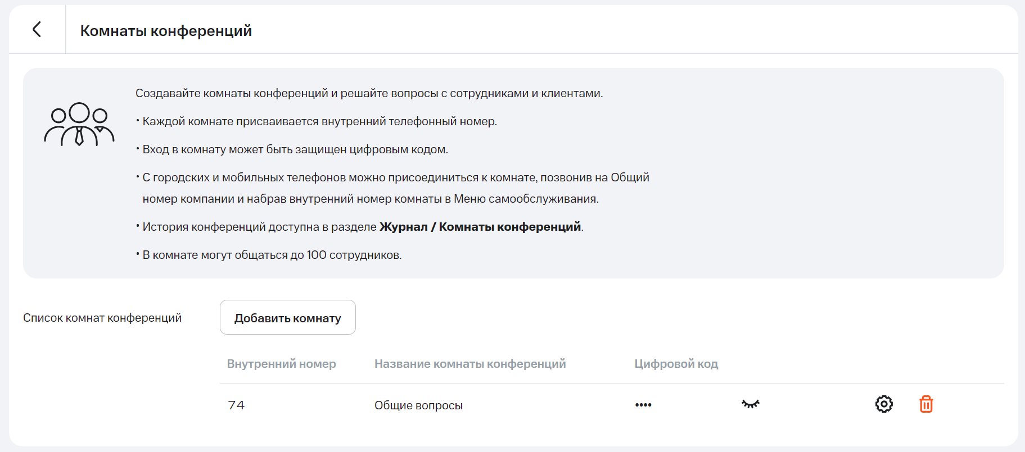Select the Общие вопросы room name

click(x=418, y=405)
